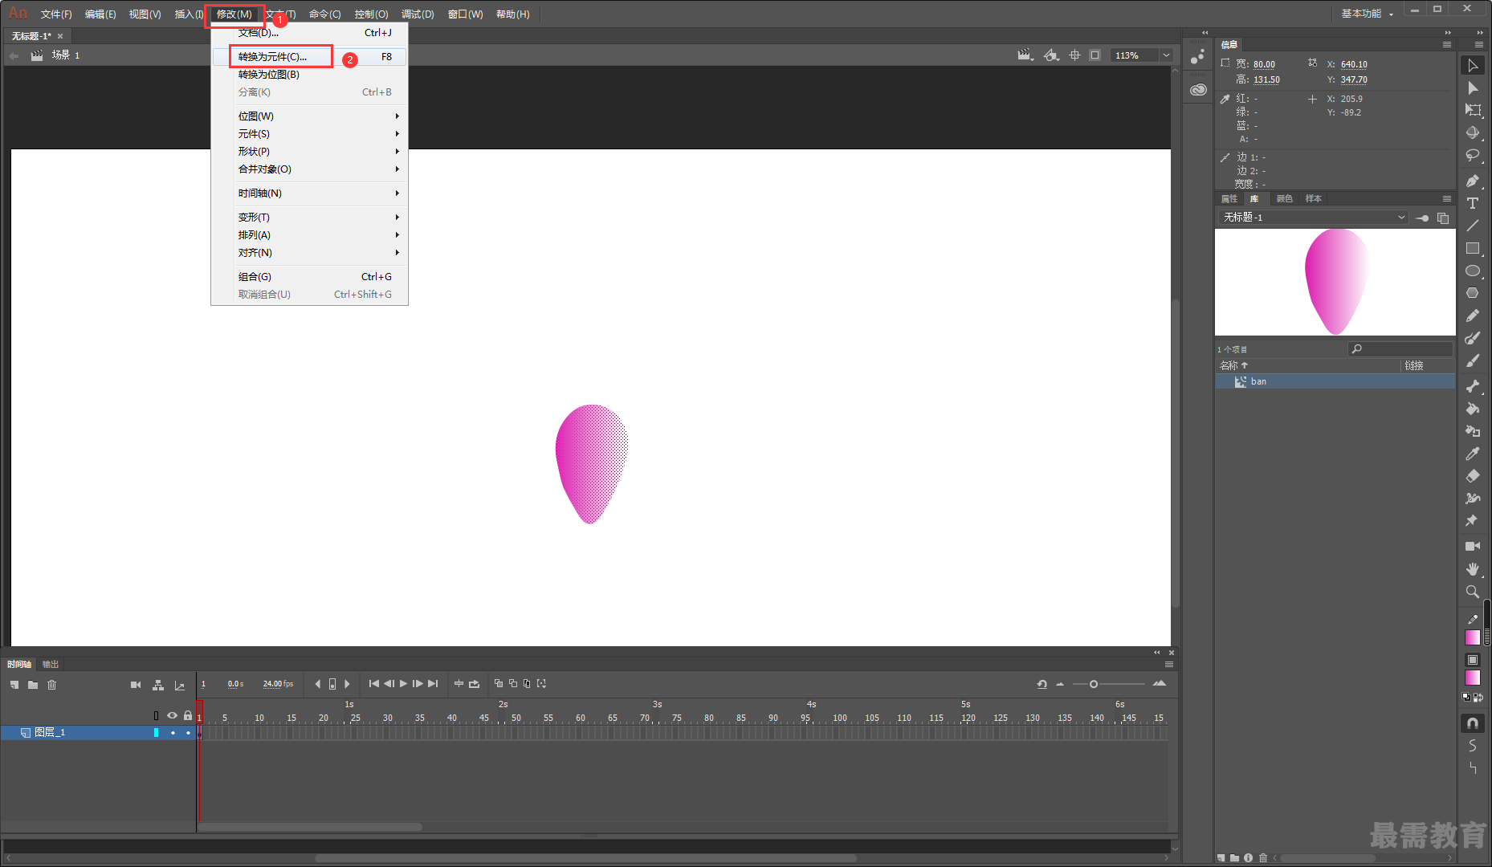Go to first frame button
1492x867 pixels.
coord(374,684)
